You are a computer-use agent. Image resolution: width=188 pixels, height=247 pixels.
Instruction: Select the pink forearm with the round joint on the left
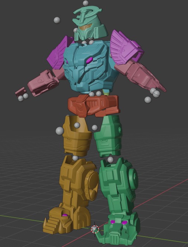tap(43, 83)
